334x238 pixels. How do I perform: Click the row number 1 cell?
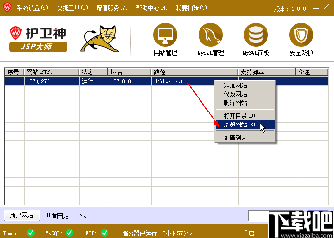[x=14, y=81]
